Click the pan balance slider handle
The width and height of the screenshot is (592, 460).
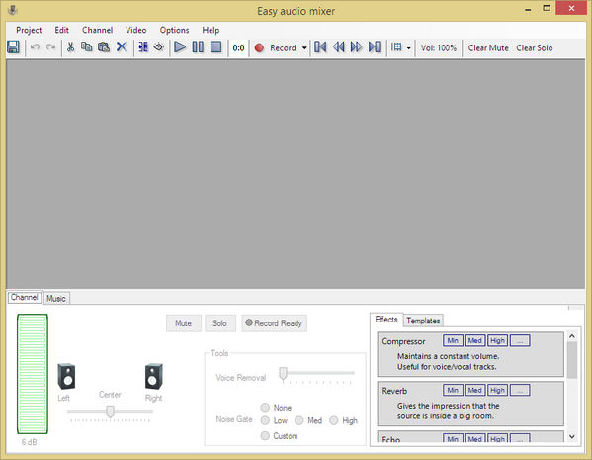(x=110, y=412)
